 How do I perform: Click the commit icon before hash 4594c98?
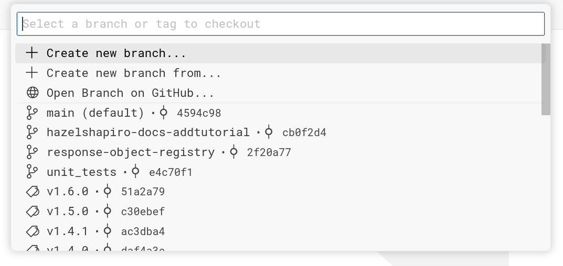click(x=163, y=113)
